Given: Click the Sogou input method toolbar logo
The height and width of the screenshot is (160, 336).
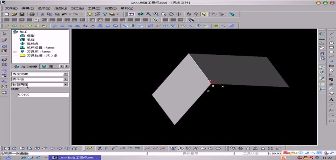Looking at the screenshot, I should point(290,153).
